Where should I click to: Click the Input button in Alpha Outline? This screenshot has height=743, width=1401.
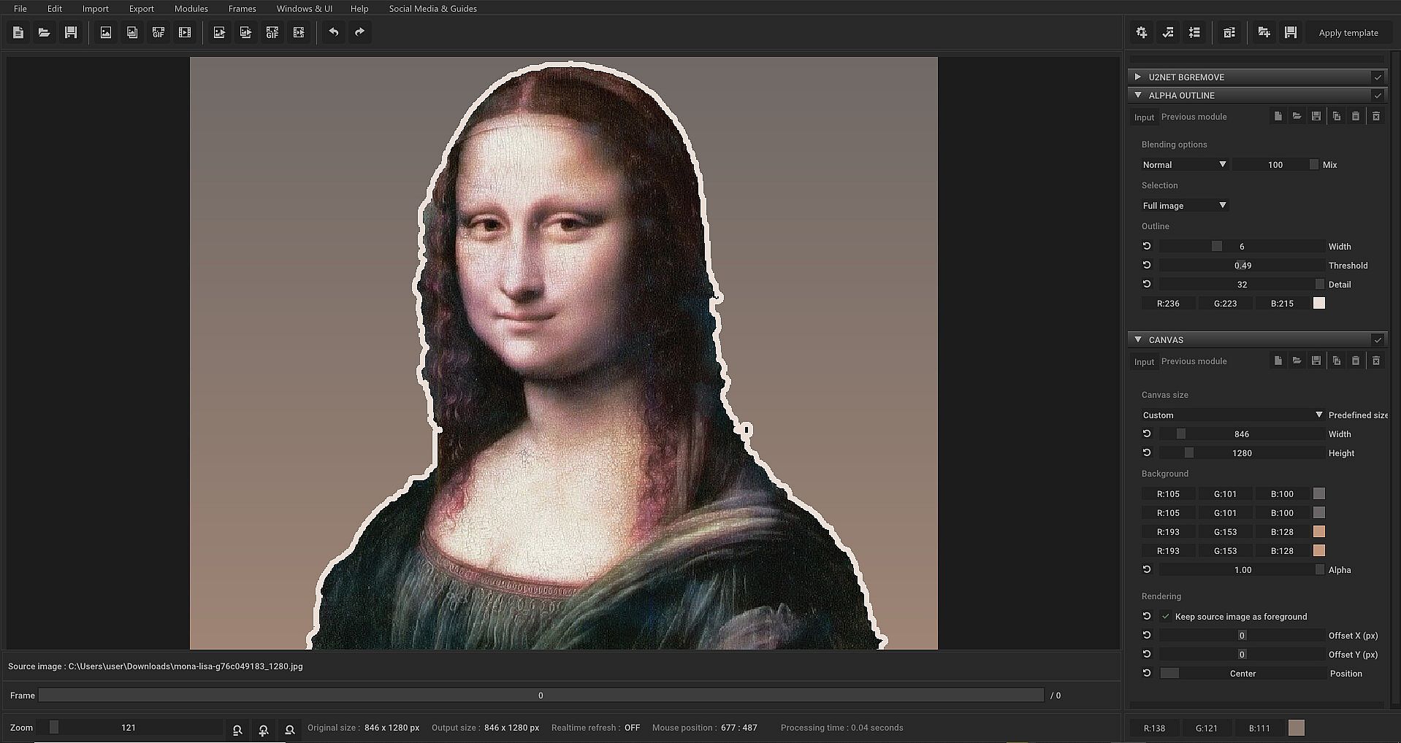(1144, 118)
